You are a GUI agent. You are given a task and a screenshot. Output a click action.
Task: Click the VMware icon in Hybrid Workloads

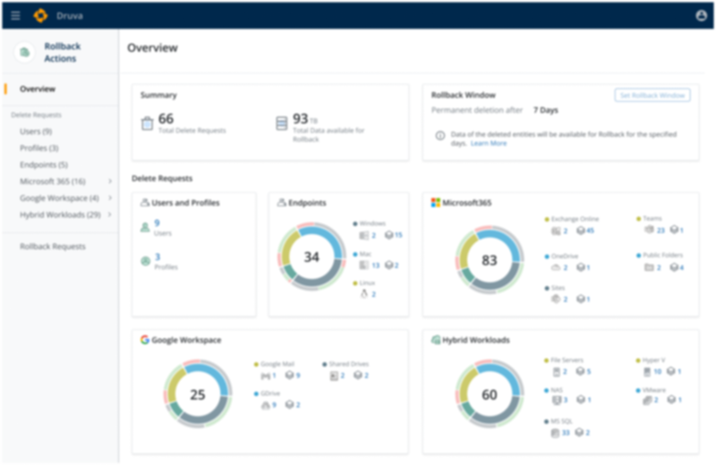647,401
